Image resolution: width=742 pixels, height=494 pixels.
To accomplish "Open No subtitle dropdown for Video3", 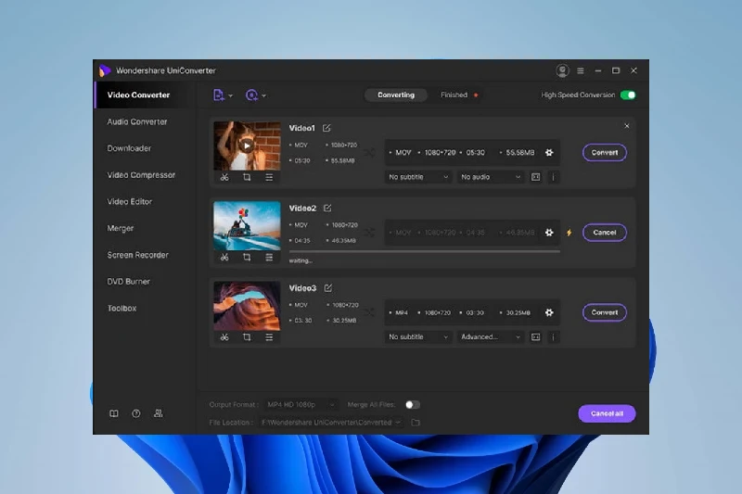I will (418, 336).
